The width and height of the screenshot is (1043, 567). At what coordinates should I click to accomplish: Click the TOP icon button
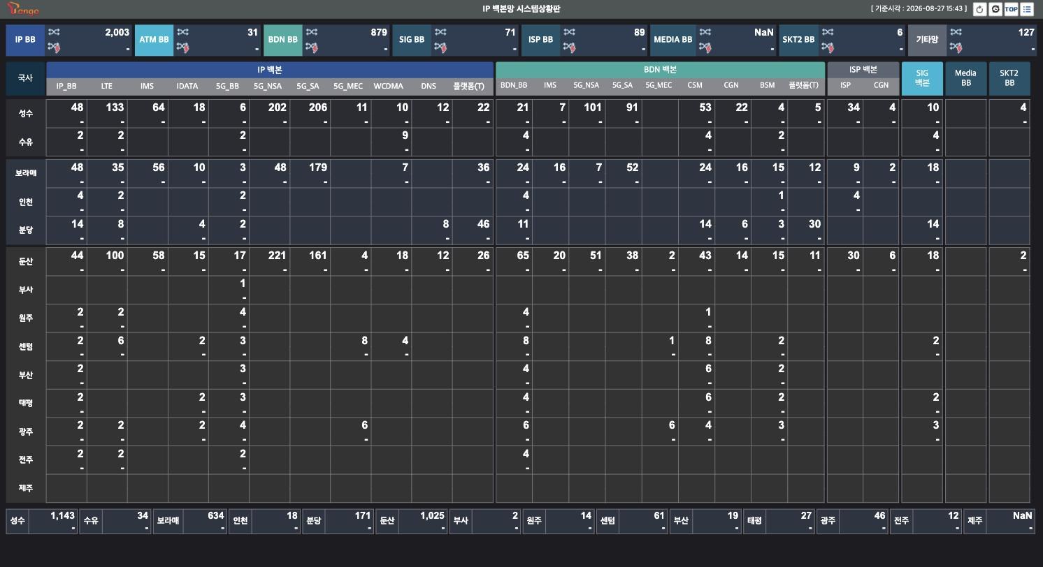click(1011, 9)
